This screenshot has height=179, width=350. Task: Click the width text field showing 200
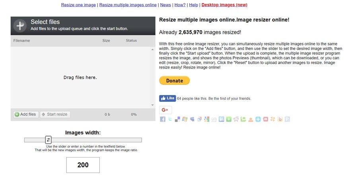(83, 165)
